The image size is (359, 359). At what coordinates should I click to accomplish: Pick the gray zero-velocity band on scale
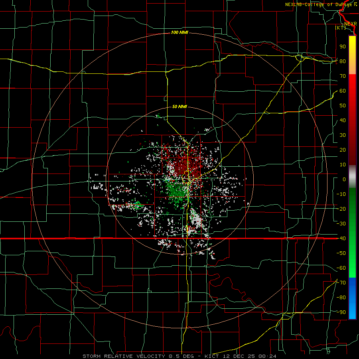pos(352,177)
